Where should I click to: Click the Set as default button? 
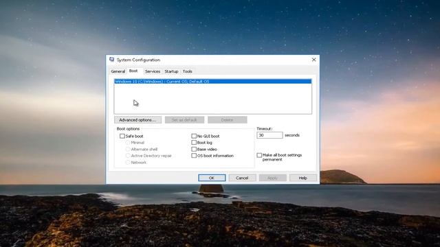pyautogui.click(x=184, y=120)
